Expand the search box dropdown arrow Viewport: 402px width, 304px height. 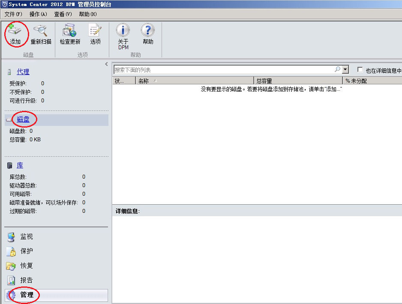[345, 69]
